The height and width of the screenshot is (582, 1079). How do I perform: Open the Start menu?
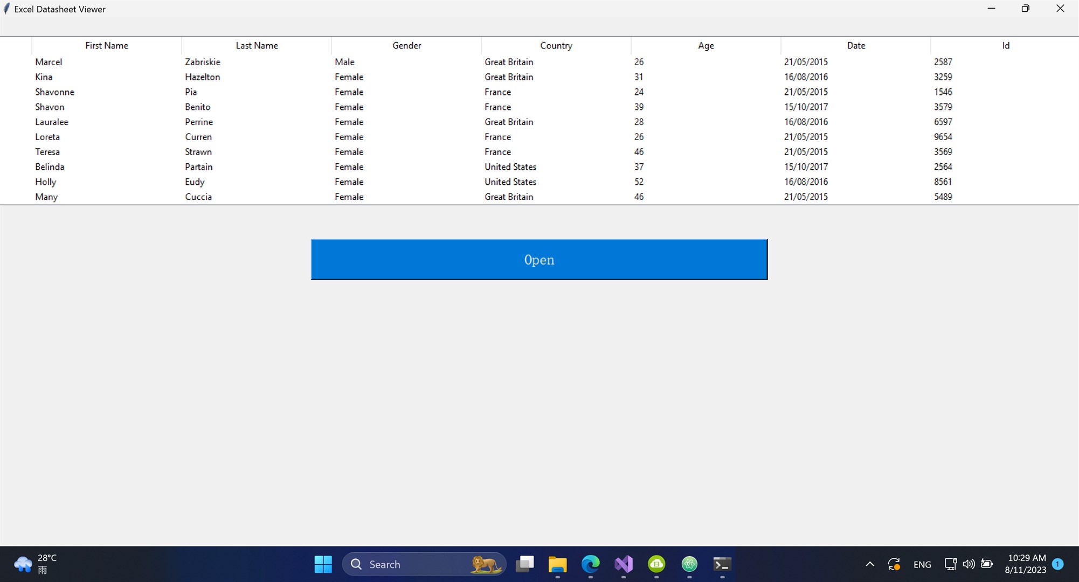pos(323,564)
